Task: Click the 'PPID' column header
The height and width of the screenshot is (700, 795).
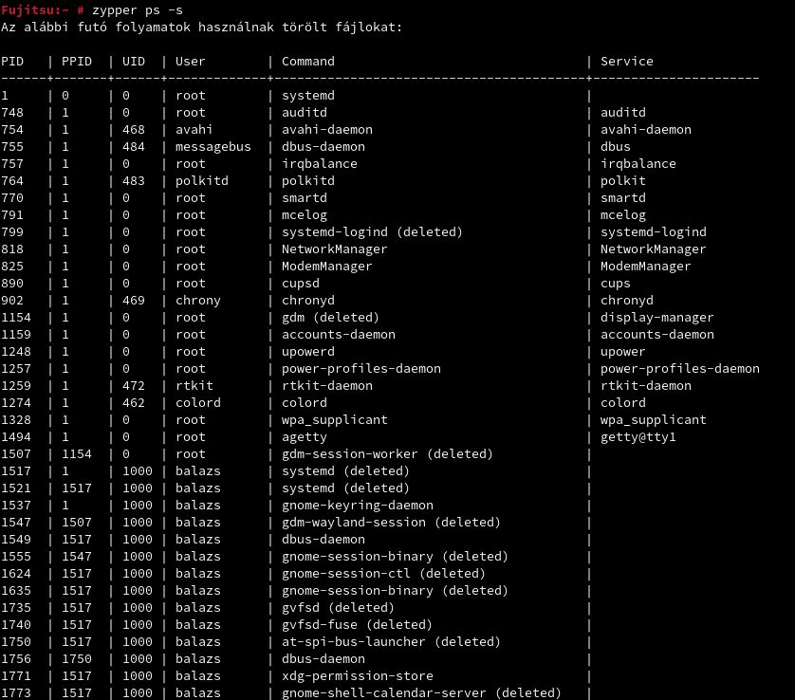Action: click(77, 62)
